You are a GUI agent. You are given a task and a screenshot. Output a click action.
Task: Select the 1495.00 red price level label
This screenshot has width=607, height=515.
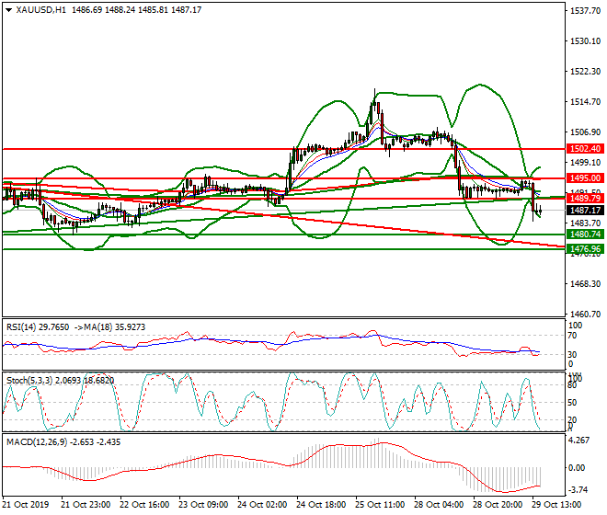pyautogui.click(x=585, y=178)
